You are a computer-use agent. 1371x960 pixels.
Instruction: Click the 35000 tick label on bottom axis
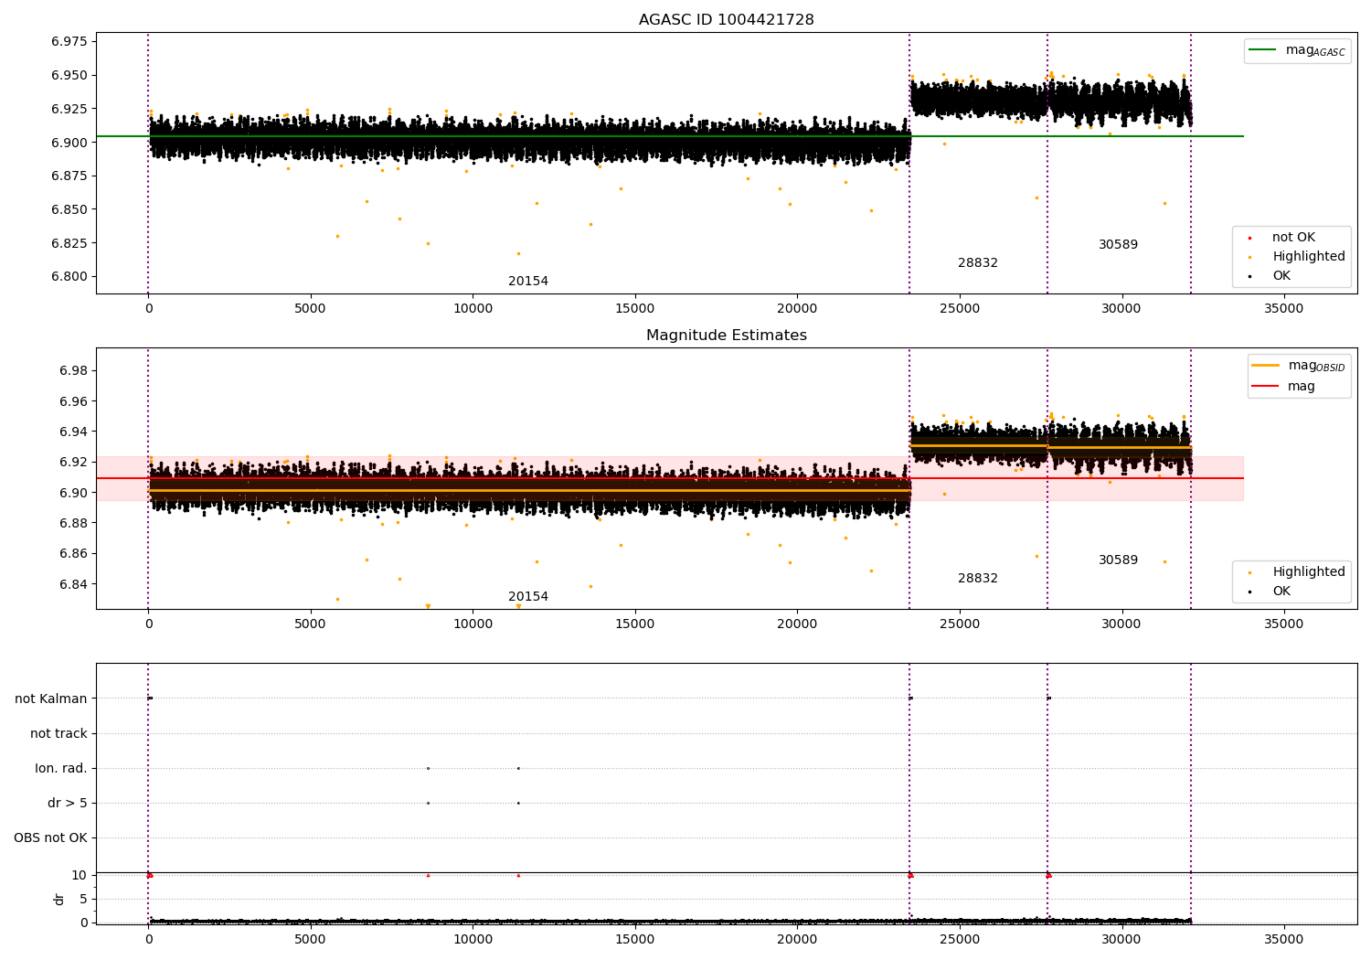click(1283, 939)
